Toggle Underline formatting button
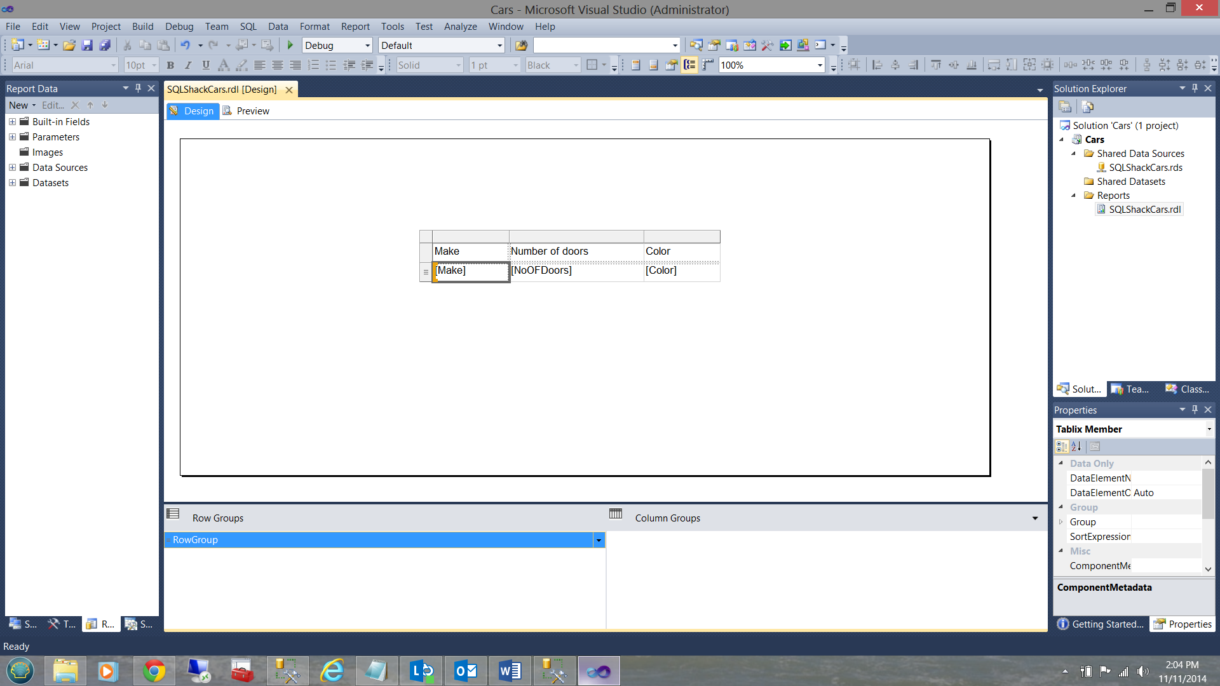Image resolution: width=1220 pixels, height=686 pixels. point(206,65)
